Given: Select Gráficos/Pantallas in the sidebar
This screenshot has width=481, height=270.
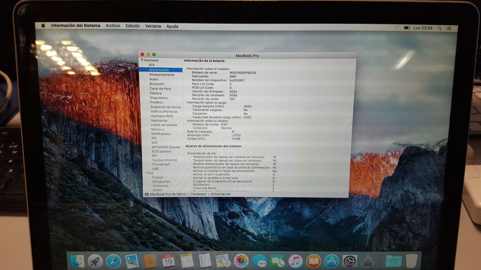Looking at the screenshot, I should (x=164, y=112).
